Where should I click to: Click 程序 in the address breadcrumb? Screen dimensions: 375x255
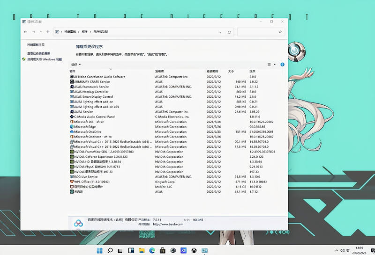tap(85, 32)
